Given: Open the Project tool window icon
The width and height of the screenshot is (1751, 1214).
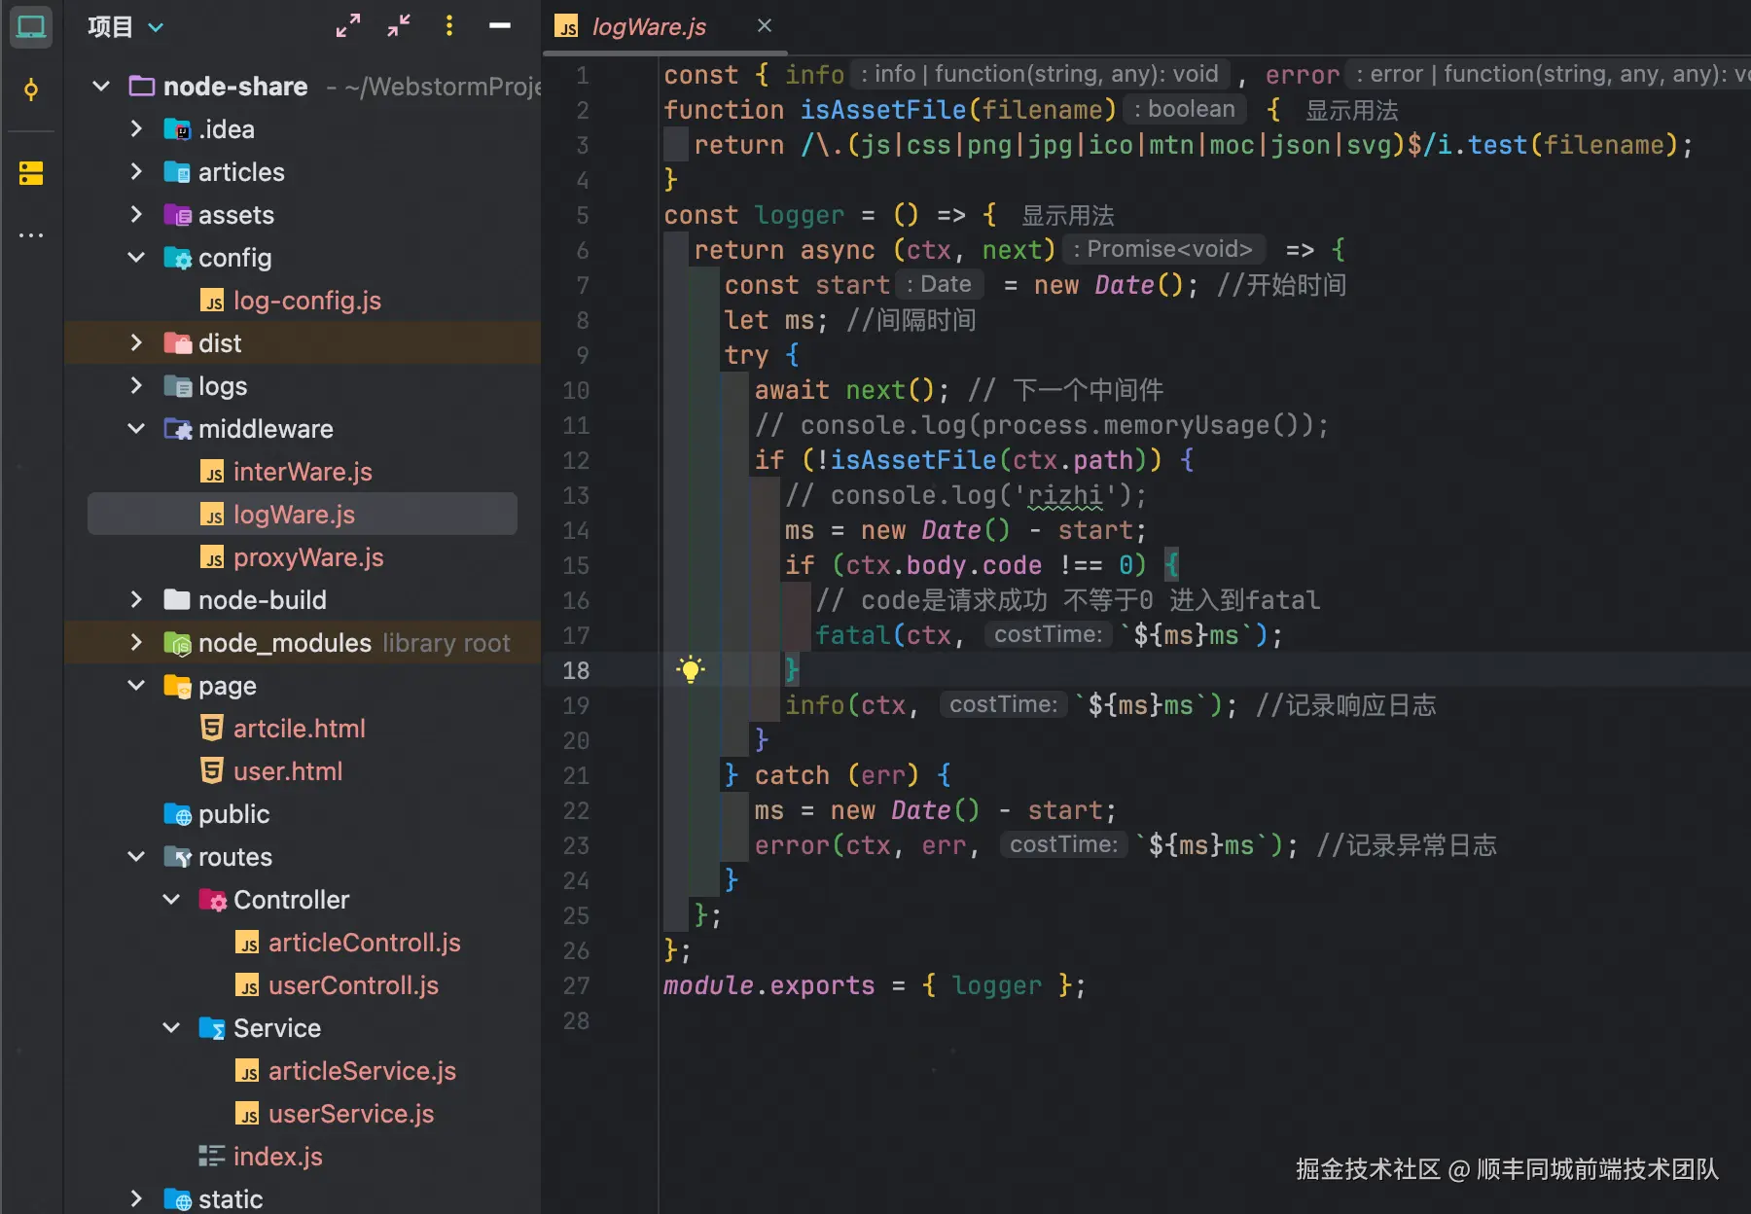Looking at the screenshot, I should [x=31, y=27].
